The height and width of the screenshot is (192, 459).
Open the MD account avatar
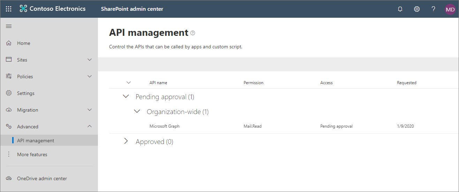tap(450, 9)
